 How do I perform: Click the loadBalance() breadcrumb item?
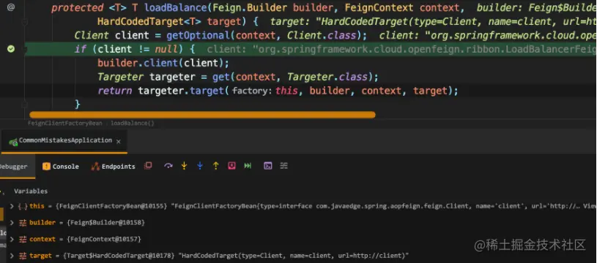coord(133,123)
